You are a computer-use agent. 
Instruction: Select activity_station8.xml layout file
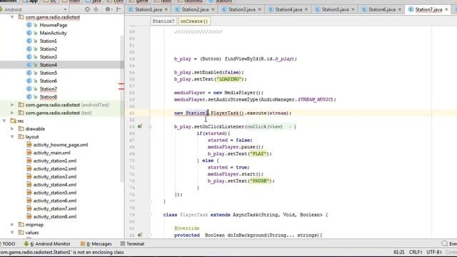coord(55,216)
